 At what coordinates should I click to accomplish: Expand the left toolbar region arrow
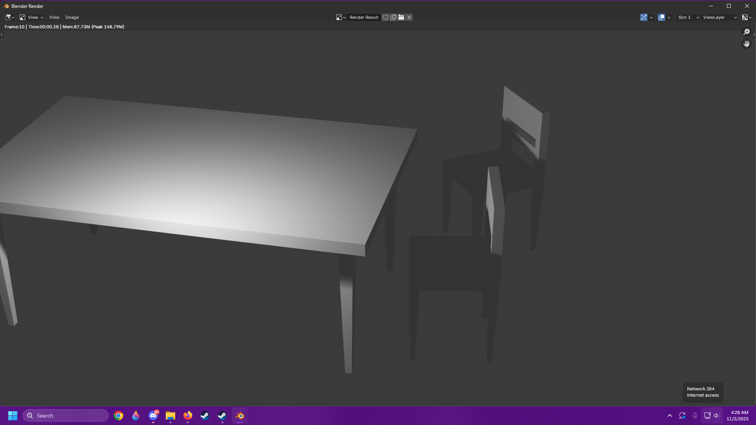pos(2,35)
